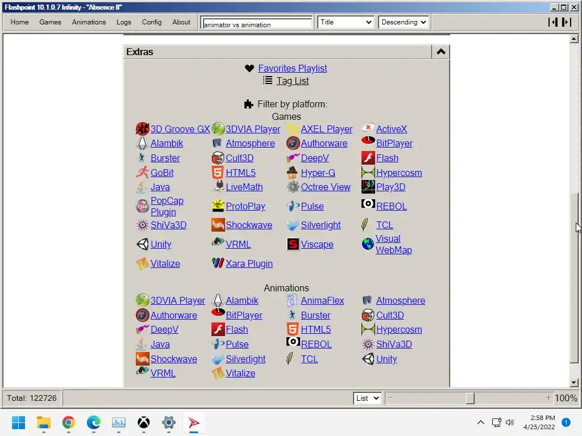This screenshot has height=436, width=582.
Task: Open the clock and date panel
Action: 539,422
